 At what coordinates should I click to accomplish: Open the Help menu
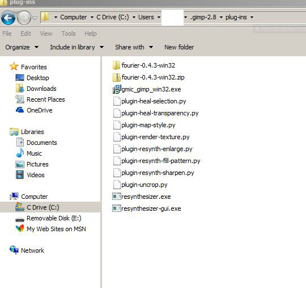[90, 34]
